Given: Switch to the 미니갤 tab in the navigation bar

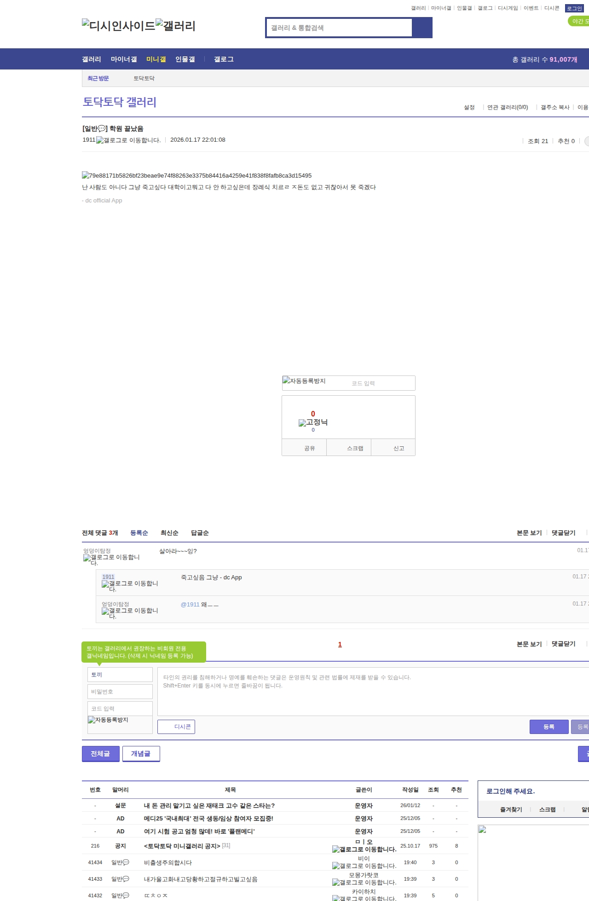Looking at the screenshot, I should pyautogui.click(x=156, y=59).
